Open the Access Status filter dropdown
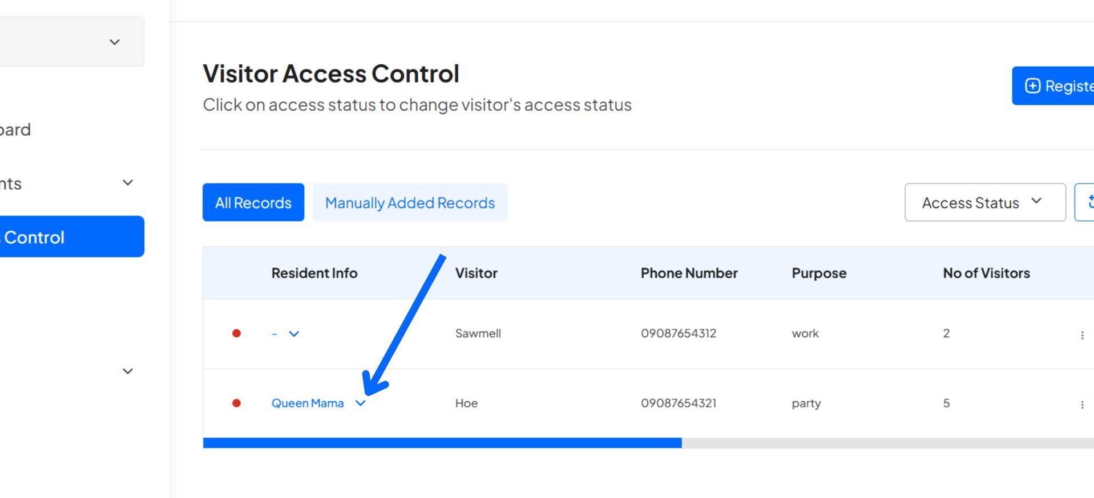This screenshot has height=498, width=1094. coord(984,202)
